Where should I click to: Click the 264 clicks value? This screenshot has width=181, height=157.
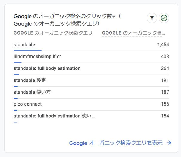click(x=165, y=68)
